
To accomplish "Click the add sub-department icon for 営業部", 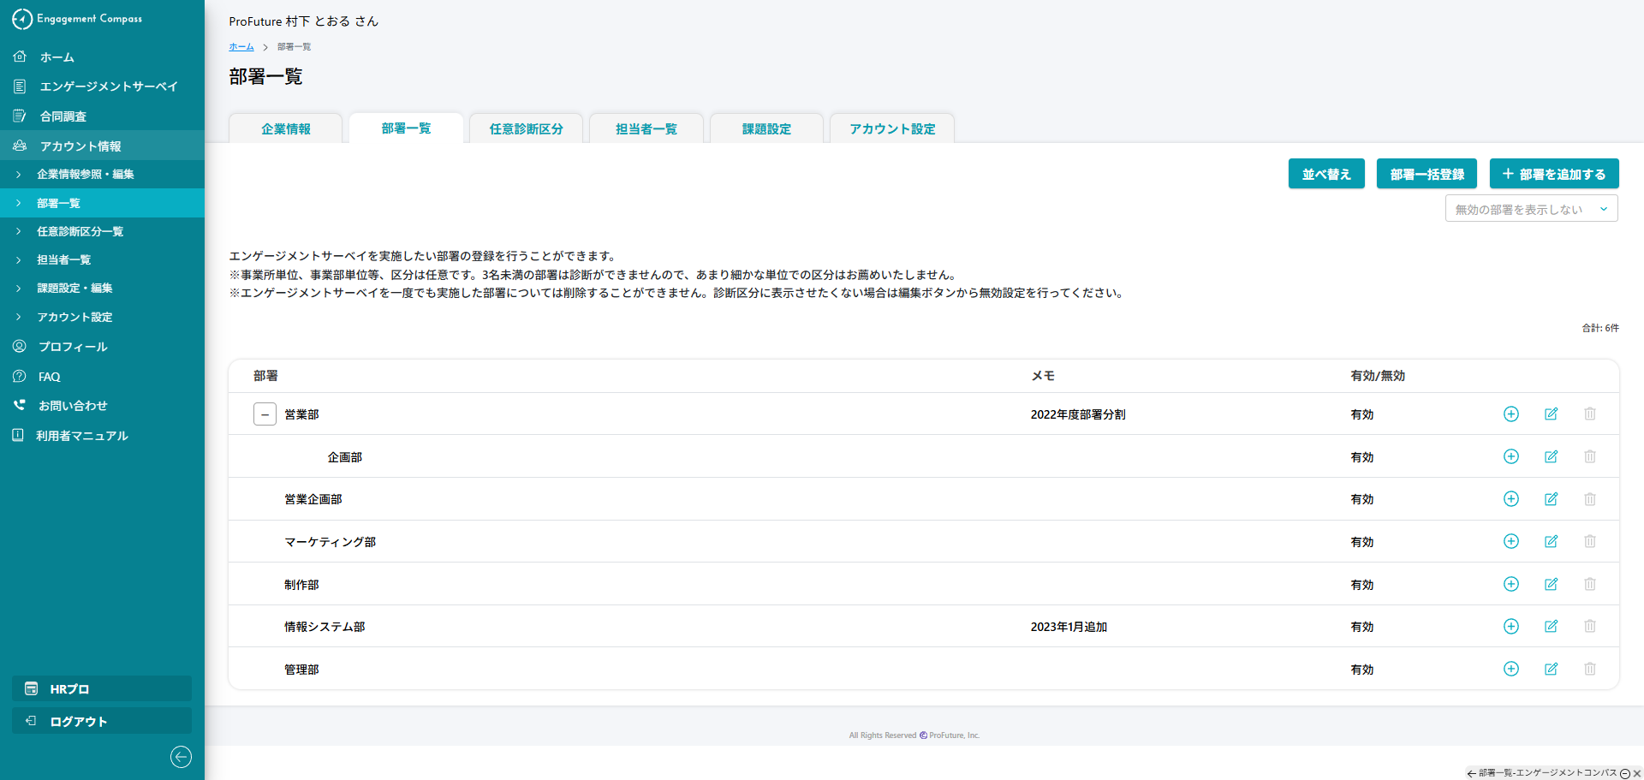I will (1511, 414).
